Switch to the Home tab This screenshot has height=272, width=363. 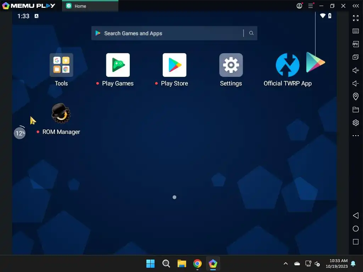90,6
